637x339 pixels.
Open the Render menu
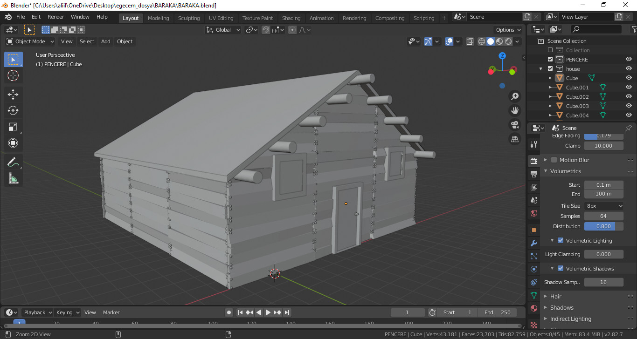pyautogui.click(x=55, y=17)
